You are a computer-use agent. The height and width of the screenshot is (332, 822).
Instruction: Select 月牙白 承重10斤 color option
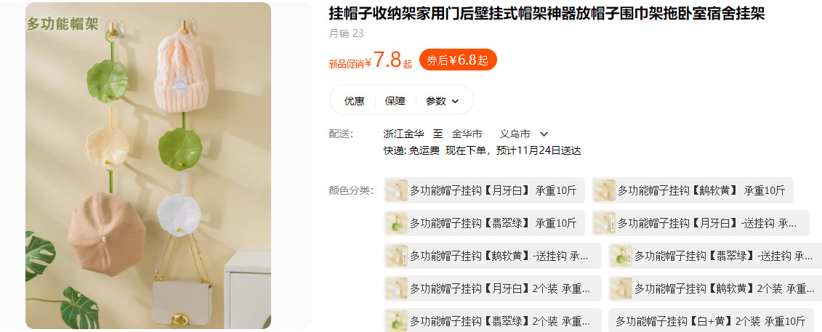(484, 190)
